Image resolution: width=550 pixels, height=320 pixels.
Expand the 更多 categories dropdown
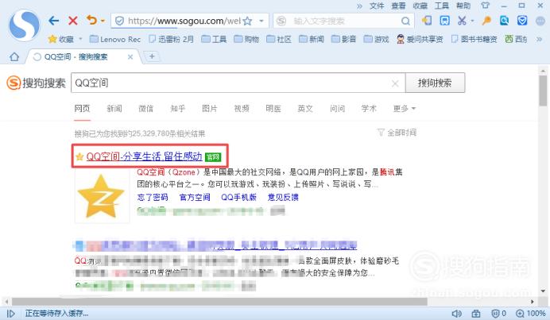405,109
